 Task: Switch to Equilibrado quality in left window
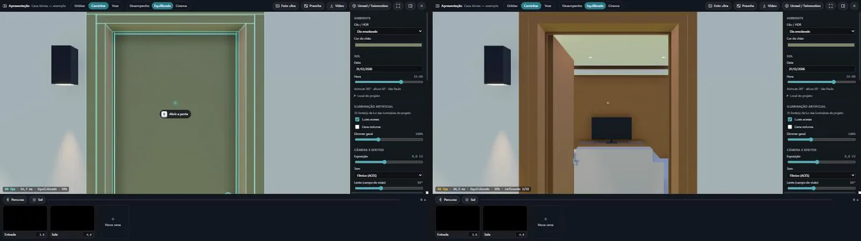[163, 6]
